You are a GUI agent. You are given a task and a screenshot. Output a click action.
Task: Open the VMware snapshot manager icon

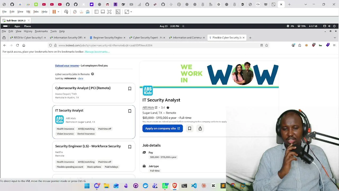88,12
